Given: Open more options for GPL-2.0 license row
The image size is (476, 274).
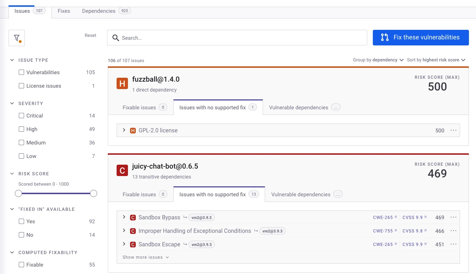Looking at the screenshot, I should 453,130.
